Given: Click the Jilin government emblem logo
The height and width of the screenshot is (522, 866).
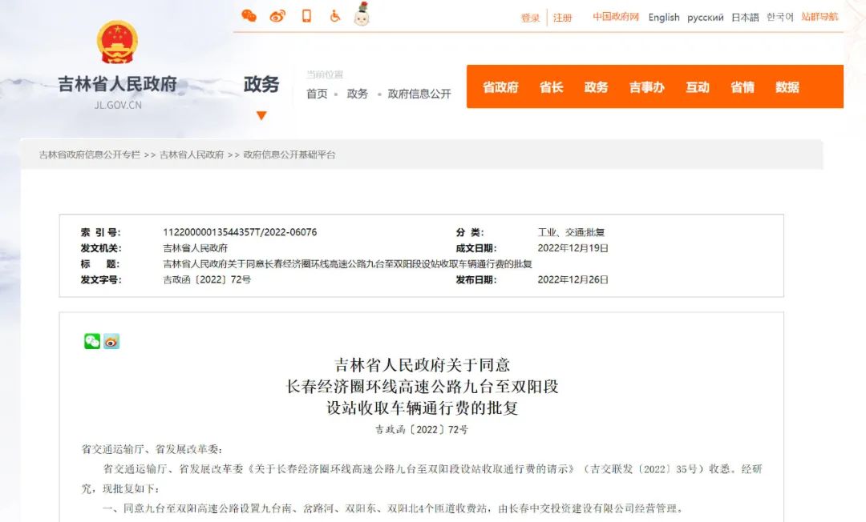Looking at the screenshot, I should tap(117, 42).
